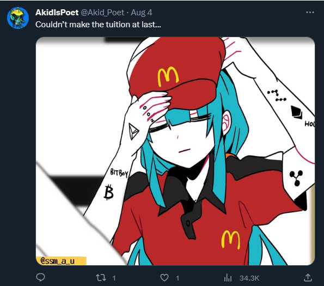Screen dimensions: 324x286
Task: Click the reply speech bubble icon
Action: [x=40, y=277]
